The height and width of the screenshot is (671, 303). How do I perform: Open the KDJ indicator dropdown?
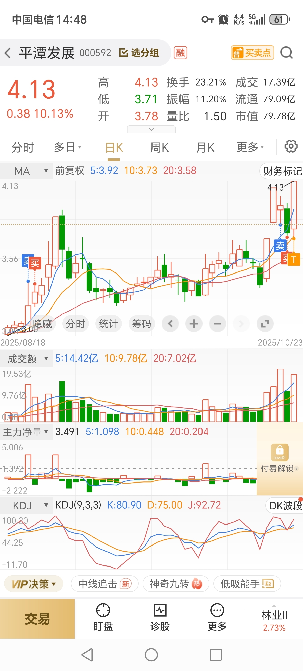point(27,506)
